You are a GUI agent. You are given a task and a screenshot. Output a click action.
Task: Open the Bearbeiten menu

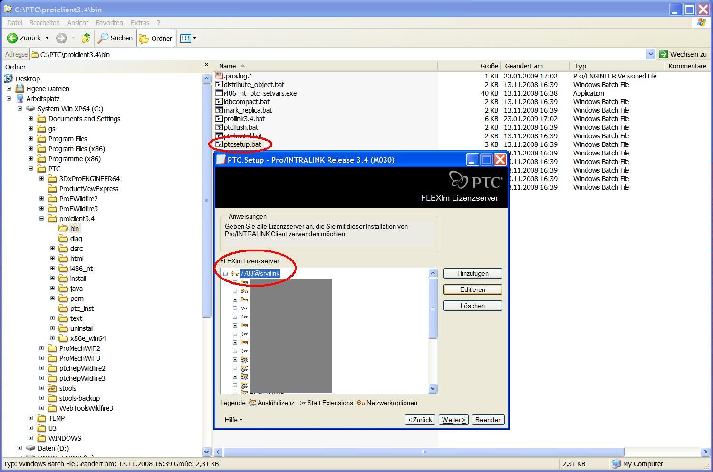(44, 23)
